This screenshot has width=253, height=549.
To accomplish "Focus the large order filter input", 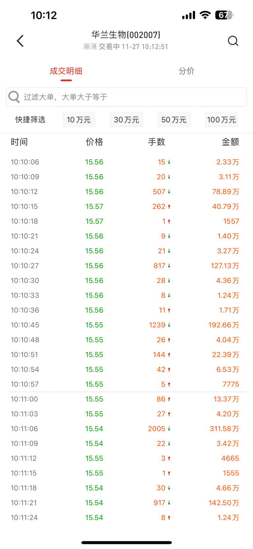I will [132, 97].
